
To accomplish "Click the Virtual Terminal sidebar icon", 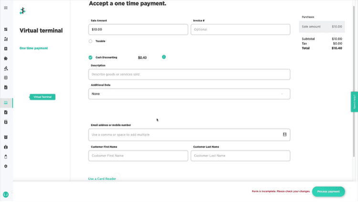I will pos(6,103).
